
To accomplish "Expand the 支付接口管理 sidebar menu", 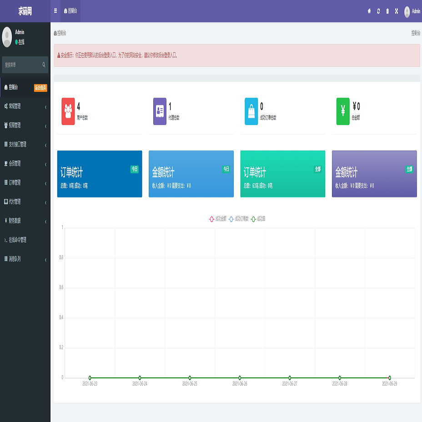I will (25, 145).
